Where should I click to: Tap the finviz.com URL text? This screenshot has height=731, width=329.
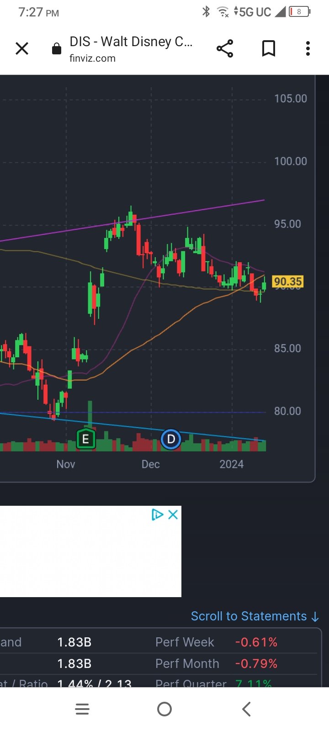coord(92,58)
